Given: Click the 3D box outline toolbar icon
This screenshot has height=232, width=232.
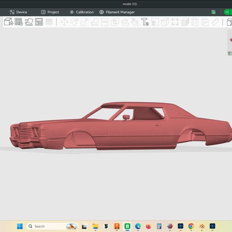Looking at the screenshot, I should coord(165,22).
